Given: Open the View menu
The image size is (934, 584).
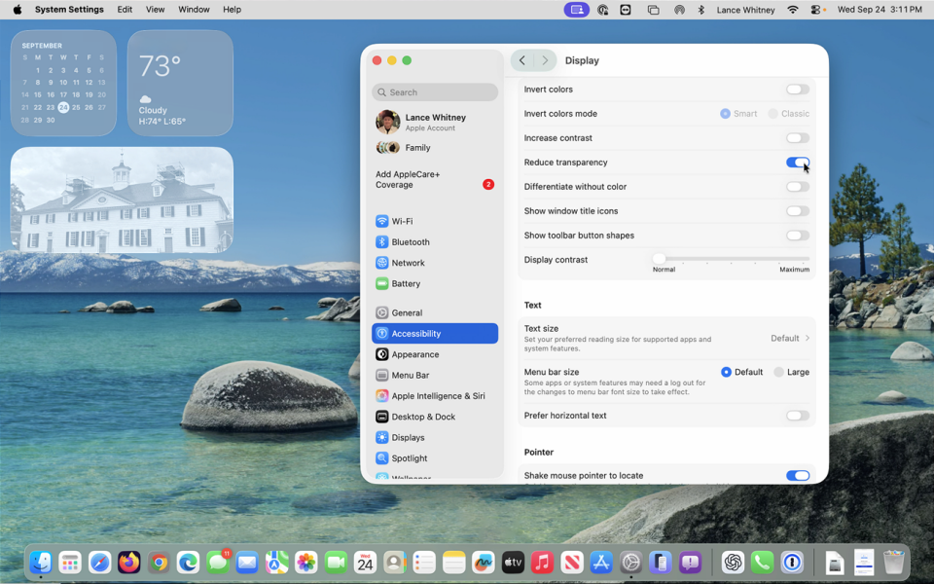Looking at the screenshot, I should click(155, 10).
